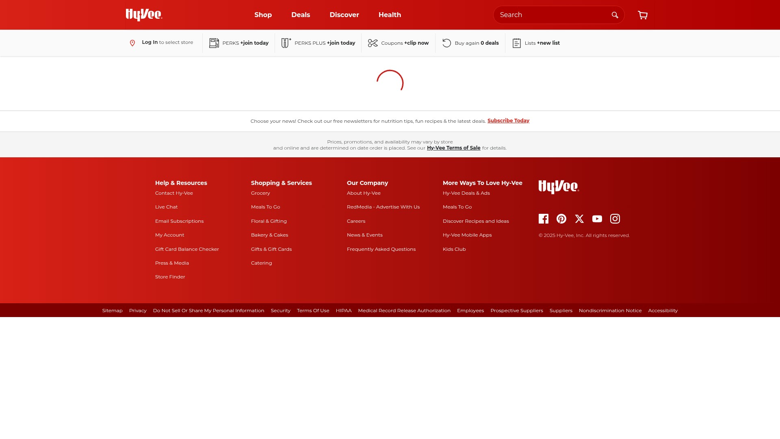Open News & Events link
Screen dimensions: 780x439
coord(364,235)
